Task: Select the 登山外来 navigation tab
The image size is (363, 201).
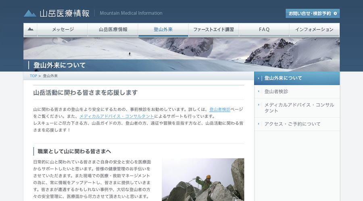Action: pyautogui.click(x=163, y=29)
